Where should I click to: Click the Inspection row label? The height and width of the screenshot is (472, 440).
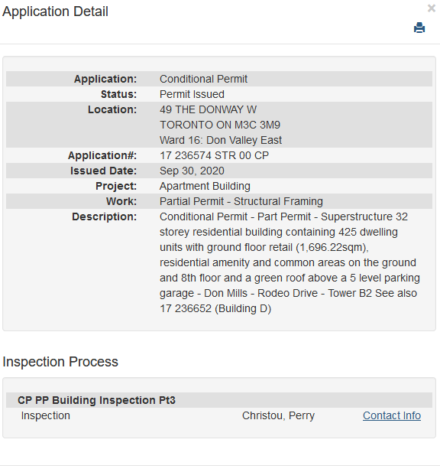pyautogui.click(x=45, y=415)
